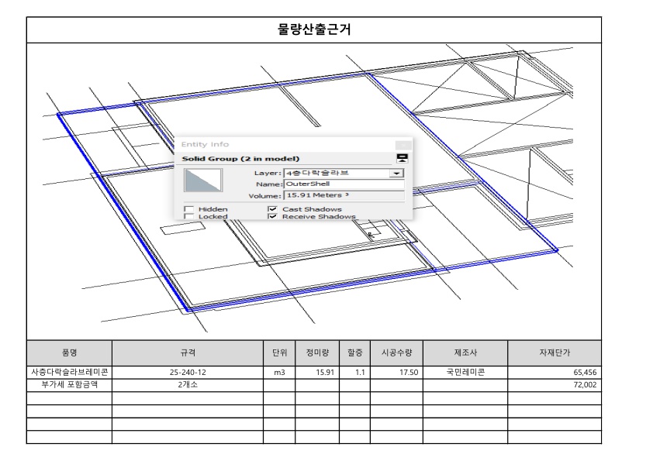Select the 단위 column header
The width and height of the screenshot is (653, 461).
(279, 353)
